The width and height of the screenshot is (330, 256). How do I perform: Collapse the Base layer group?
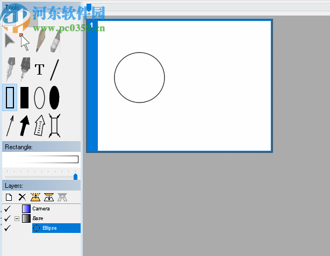[17, 219]
